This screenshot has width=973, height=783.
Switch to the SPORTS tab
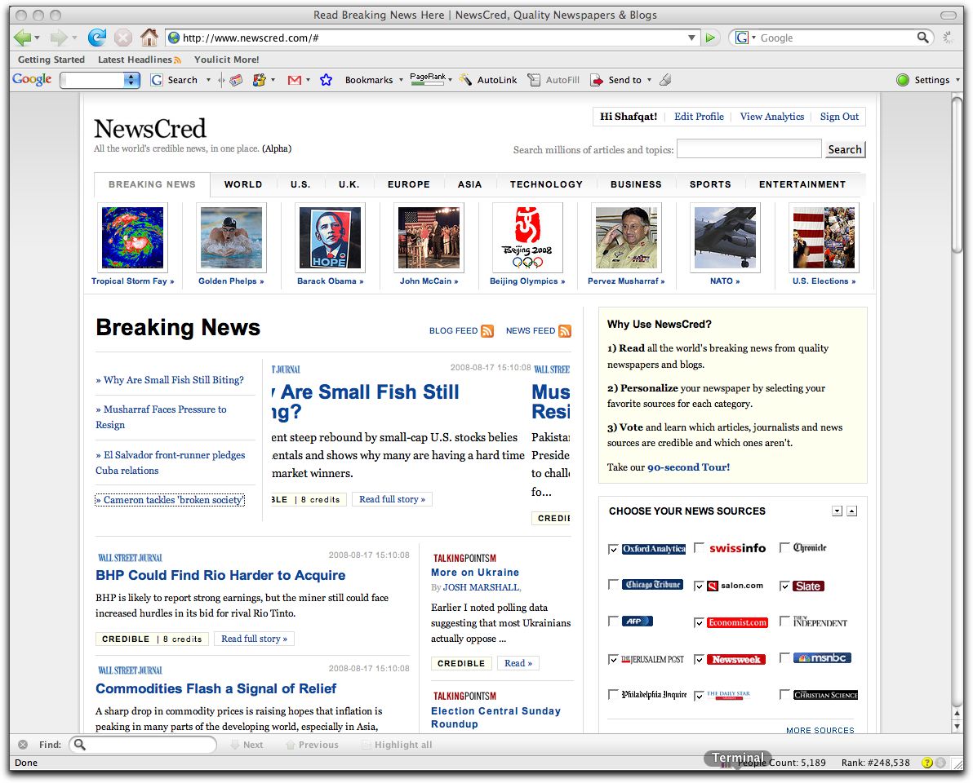[x=710, y=184]
